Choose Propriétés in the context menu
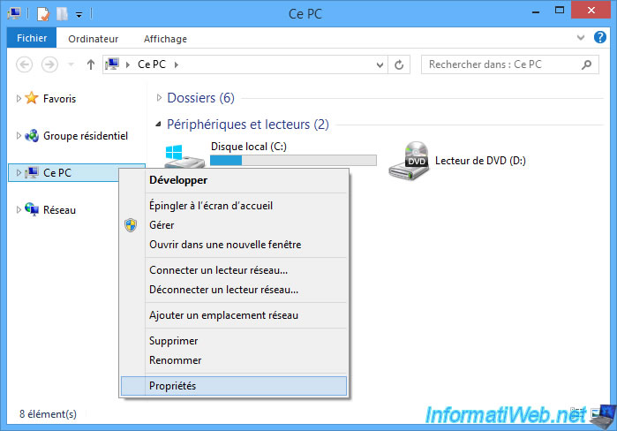Image resolution: width=617 pixels, height=431 pixels. point(234,386)
